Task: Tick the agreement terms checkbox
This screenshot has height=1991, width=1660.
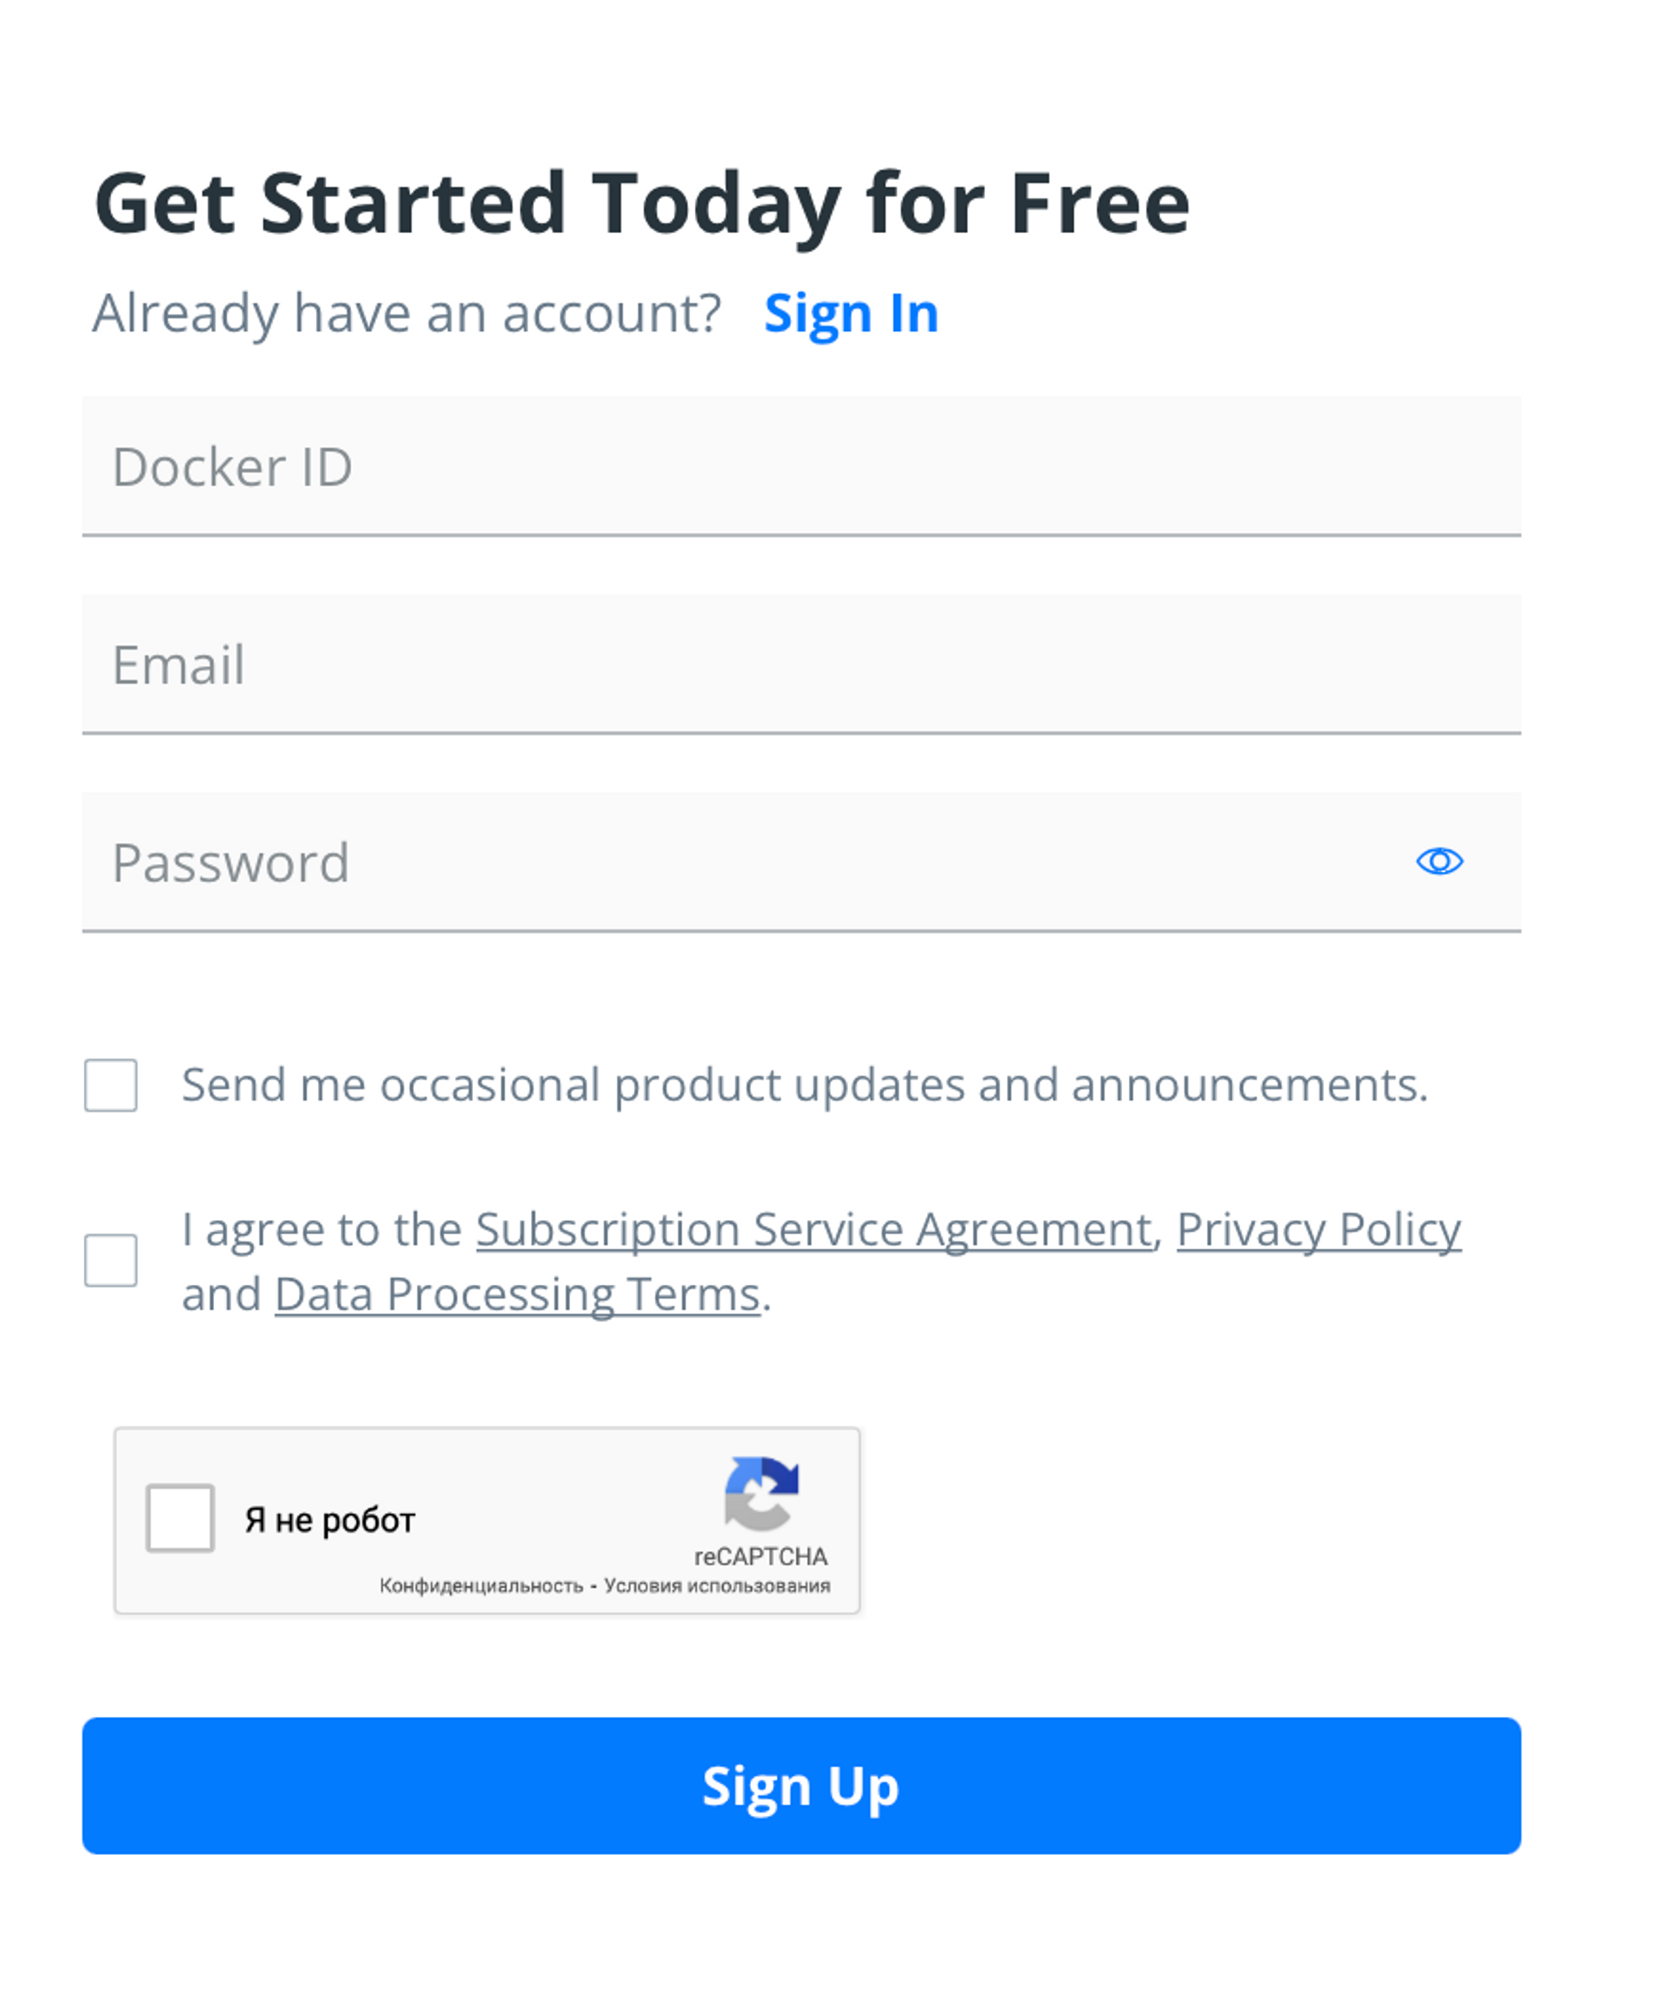Action: (111, 1260)
